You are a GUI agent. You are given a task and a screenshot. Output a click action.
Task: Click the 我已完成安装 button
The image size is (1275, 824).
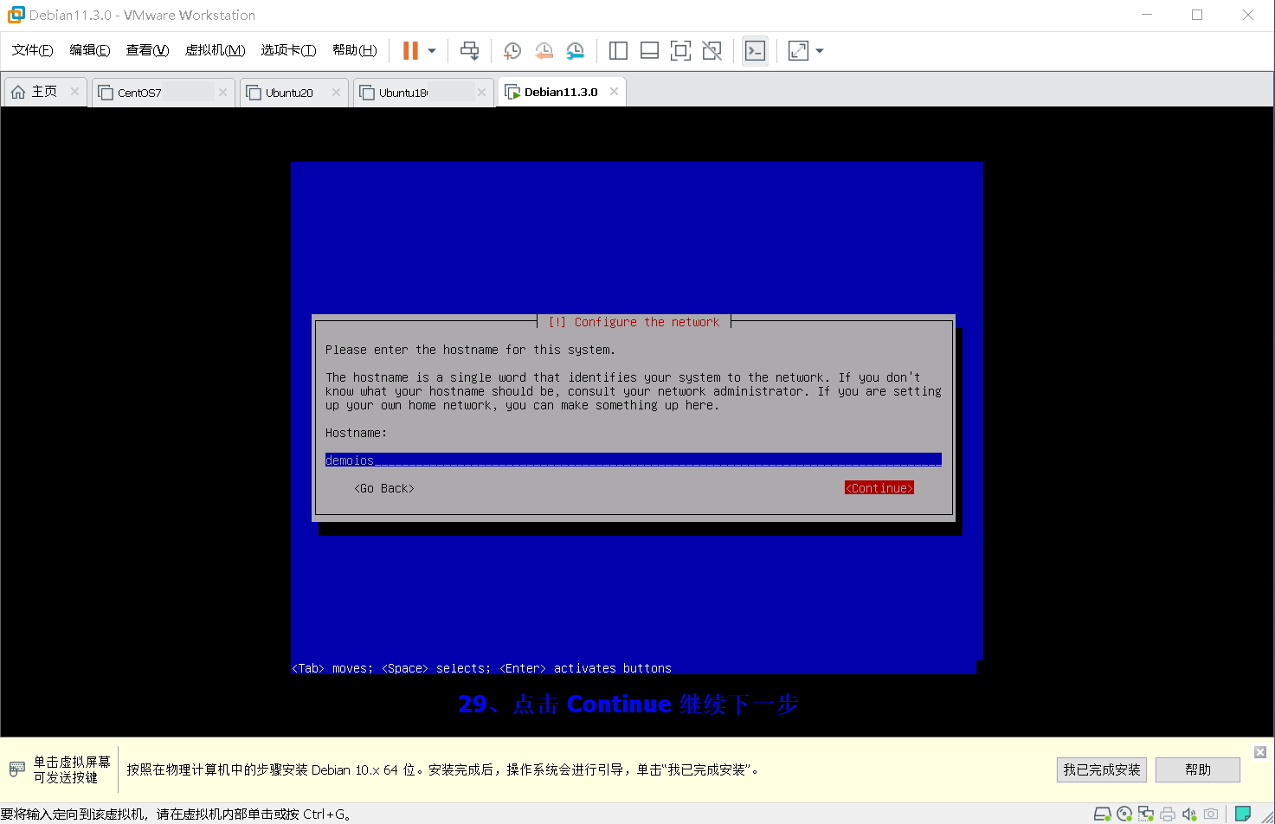point(1102,769)
